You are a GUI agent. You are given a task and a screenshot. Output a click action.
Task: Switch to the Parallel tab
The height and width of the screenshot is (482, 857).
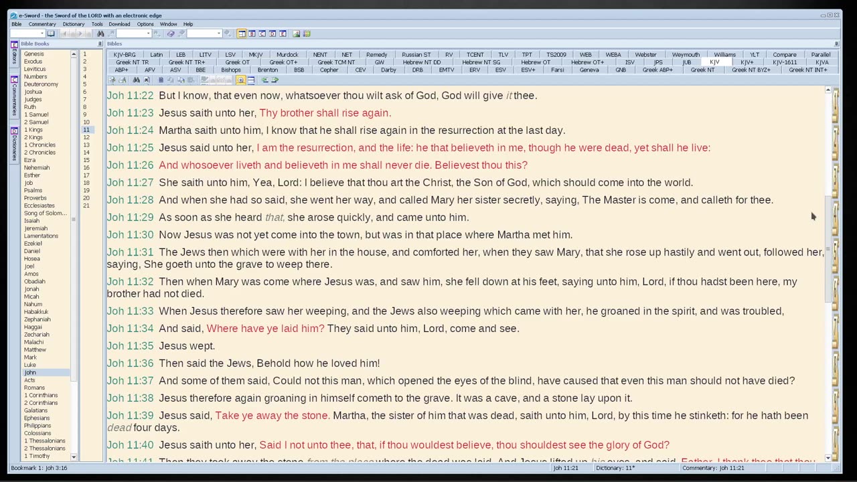click(821, 55)
